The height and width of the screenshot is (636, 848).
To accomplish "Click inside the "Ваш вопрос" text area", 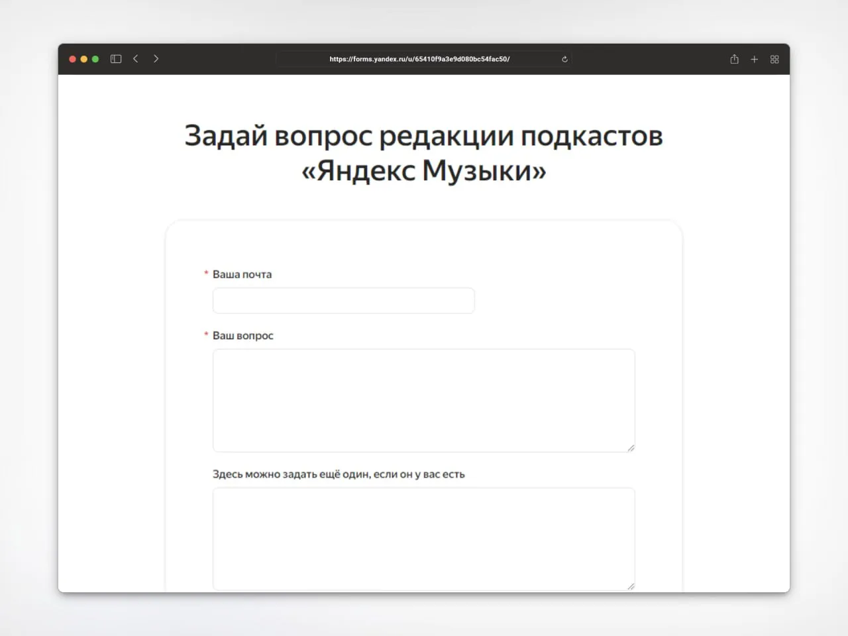I will [424, 401].
